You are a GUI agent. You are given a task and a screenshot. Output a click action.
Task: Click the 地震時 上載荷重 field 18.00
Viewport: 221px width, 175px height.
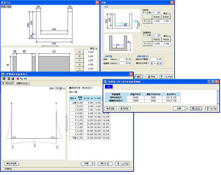tap(125, 63)
